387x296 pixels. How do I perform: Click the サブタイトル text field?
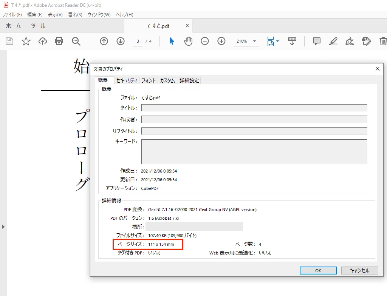point(254,131)
